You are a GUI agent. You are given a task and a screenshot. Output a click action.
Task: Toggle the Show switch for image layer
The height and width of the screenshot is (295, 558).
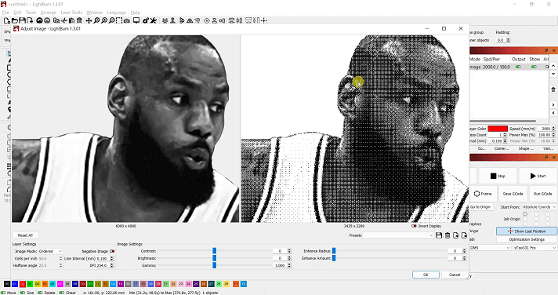(534, 67)
